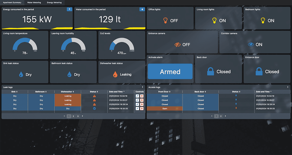Click the Entrance door padlock icon
This screenshot has height=155, width=292.
(x=259, y=72)
